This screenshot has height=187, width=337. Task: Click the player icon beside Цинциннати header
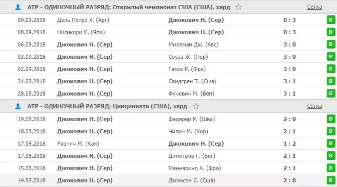pyautogui.click(x=18, y=106)
